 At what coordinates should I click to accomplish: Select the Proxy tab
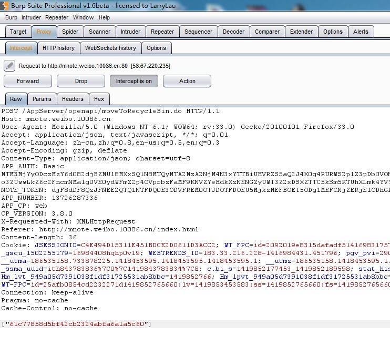click(x=44, y=32)
